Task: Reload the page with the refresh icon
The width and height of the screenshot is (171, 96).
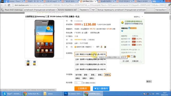Action: (9, 5)
